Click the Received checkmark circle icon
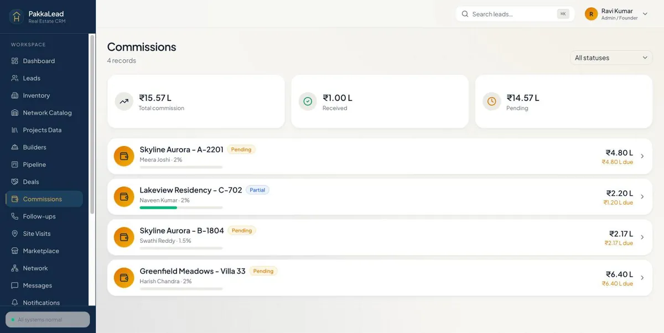 [308, 101]
